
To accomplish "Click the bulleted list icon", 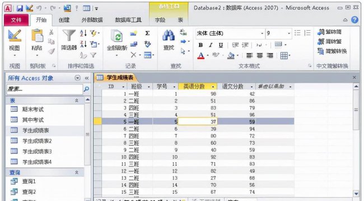I will point(297,33).
